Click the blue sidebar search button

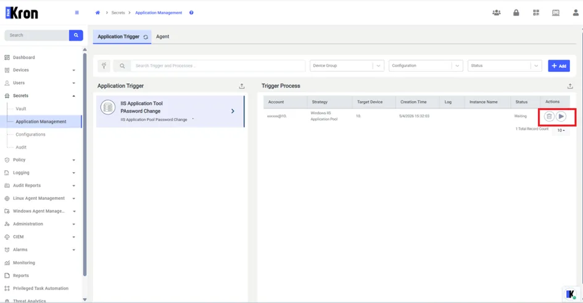click(76, 35)
